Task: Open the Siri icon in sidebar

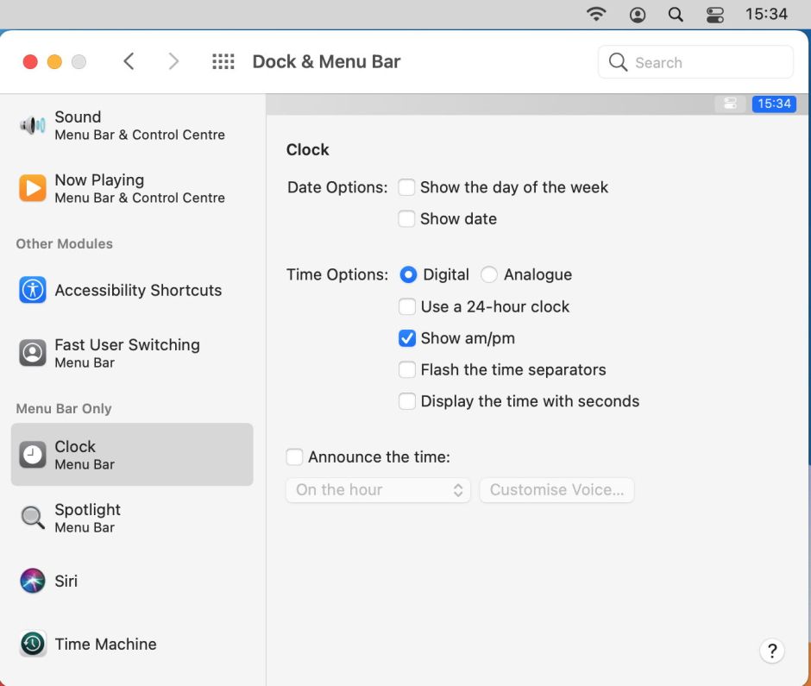Action: point(33,581)
